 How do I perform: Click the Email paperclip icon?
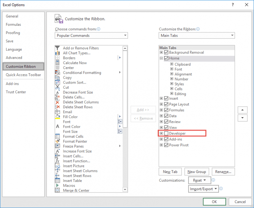pyautogui.click(x=57, y=112)
